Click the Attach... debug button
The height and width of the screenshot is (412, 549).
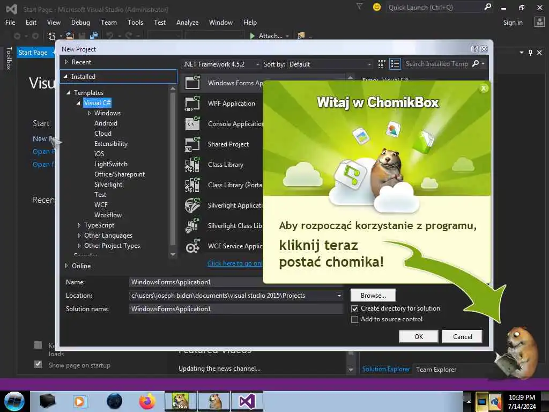270,36
